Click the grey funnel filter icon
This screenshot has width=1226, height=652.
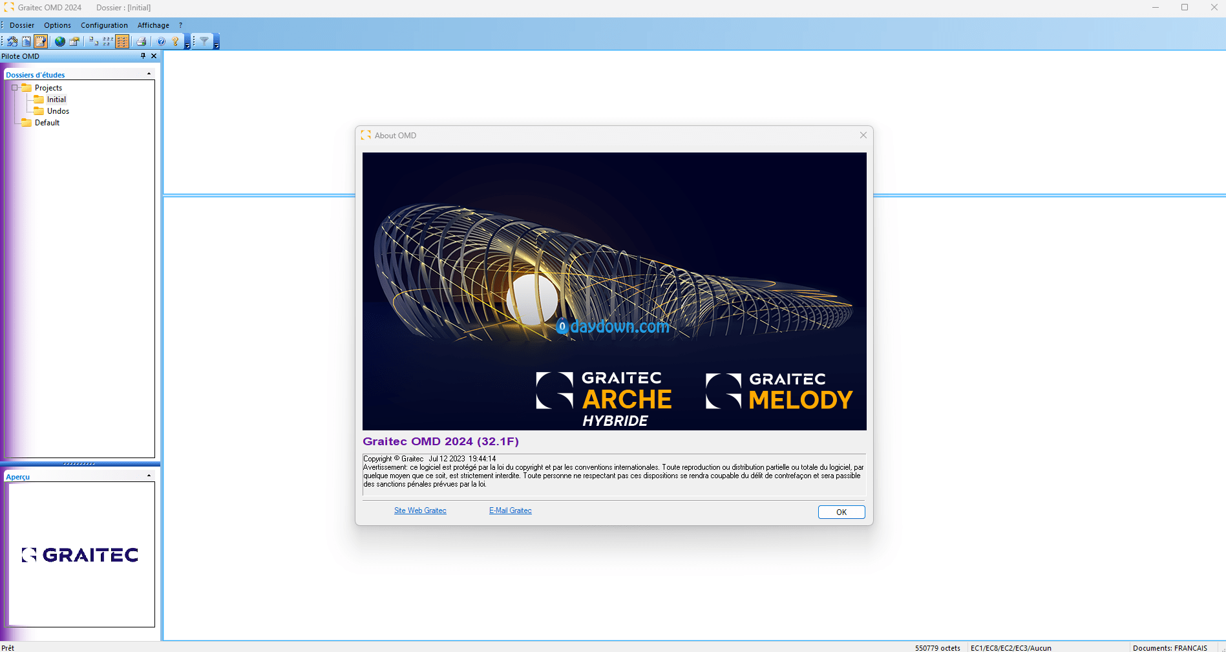204,41
